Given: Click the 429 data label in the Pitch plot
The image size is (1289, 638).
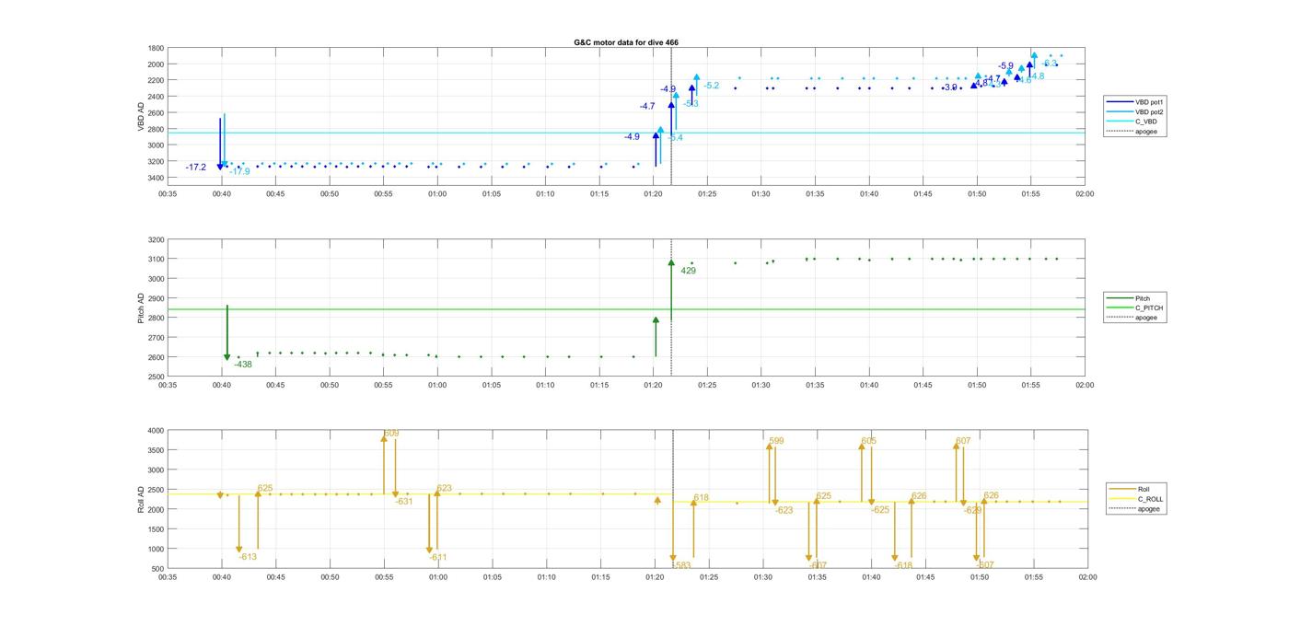Looking at the screenshot, I should coord(688,271).
